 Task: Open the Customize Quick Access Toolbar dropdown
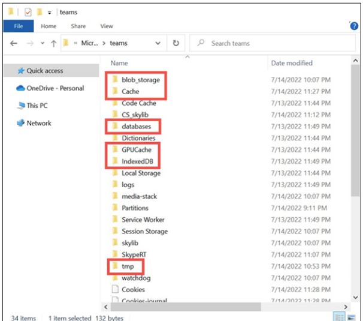coord(49,13)
